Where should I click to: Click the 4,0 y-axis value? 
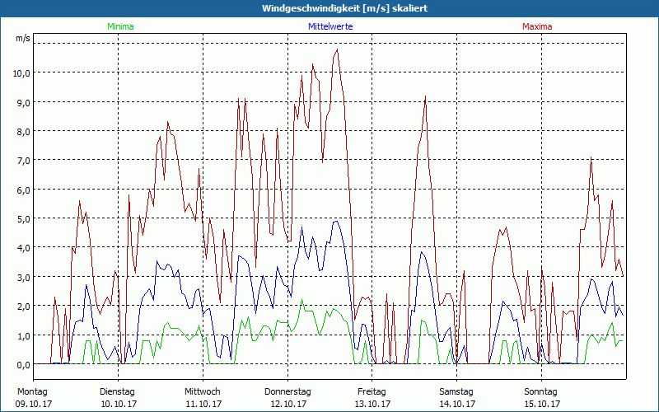[24, 248]
